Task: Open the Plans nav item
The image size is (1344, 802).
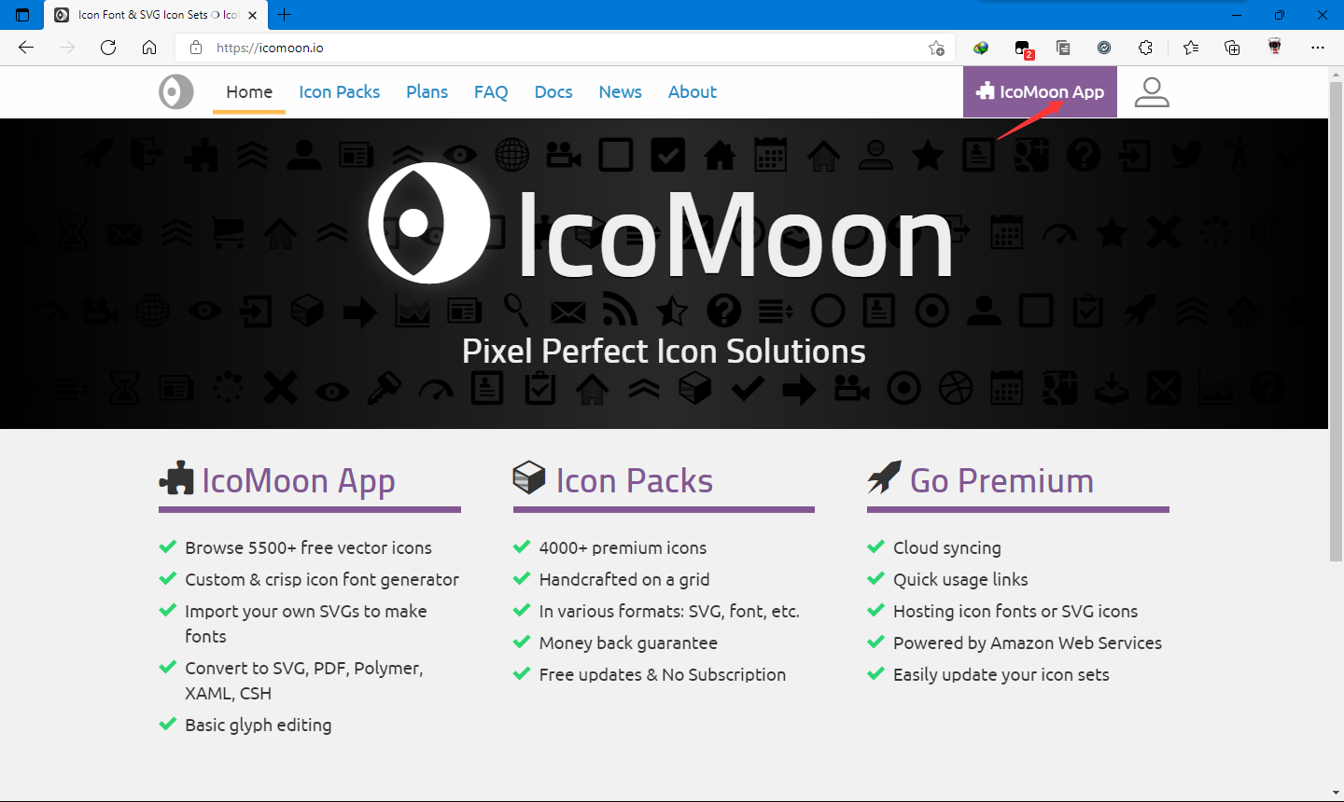Action: tap(427, 91)
